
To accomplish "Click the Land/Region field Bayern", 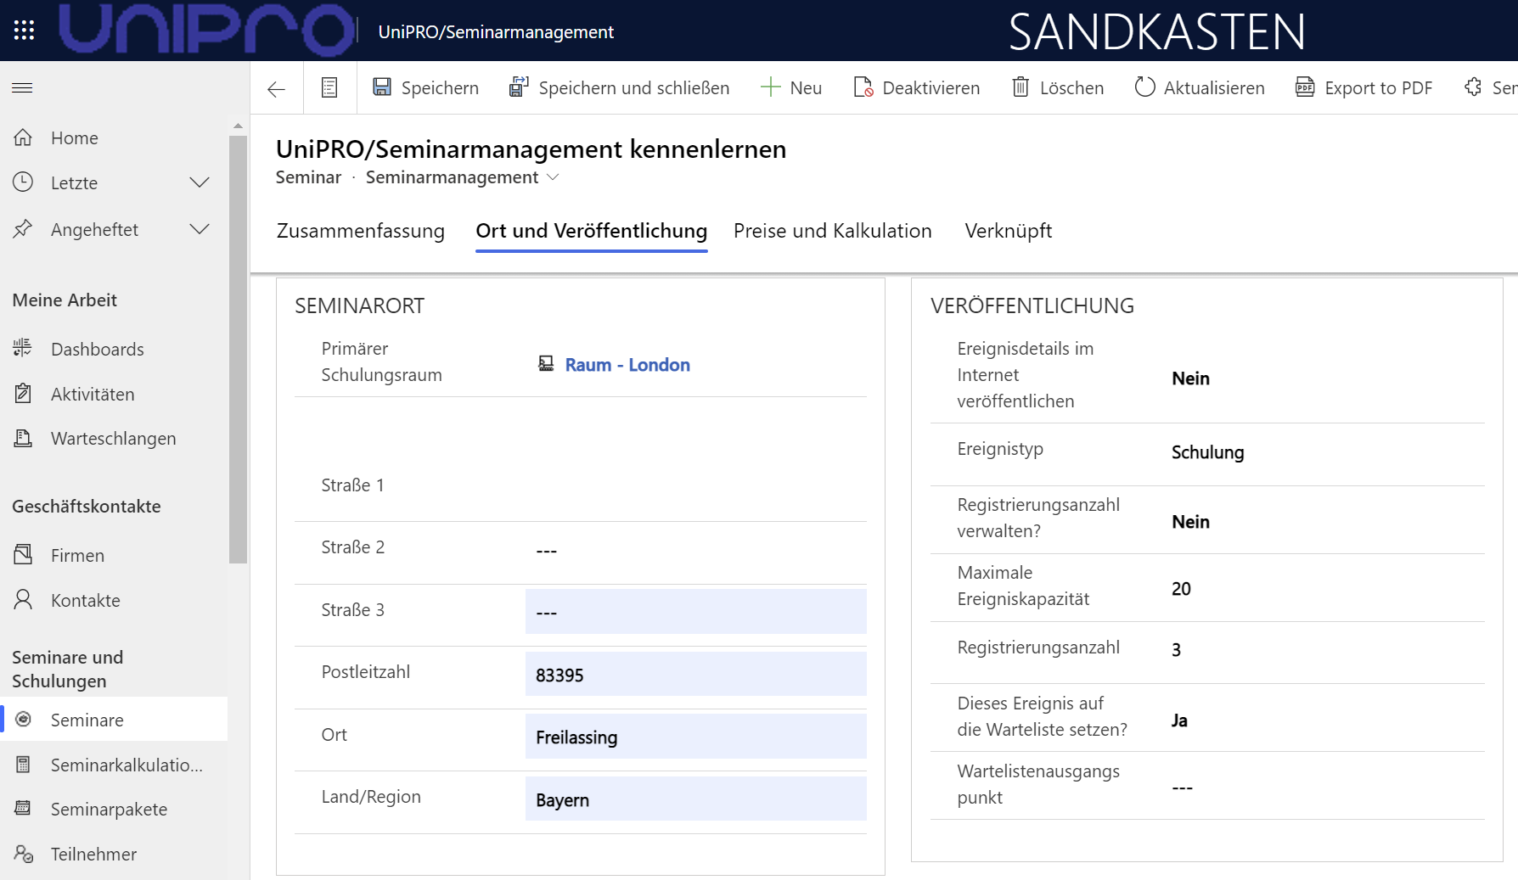I will (x=695, y=799).
